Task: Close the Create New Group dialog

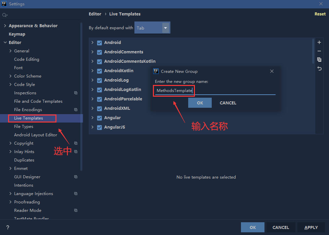Action: click(272, 71)
